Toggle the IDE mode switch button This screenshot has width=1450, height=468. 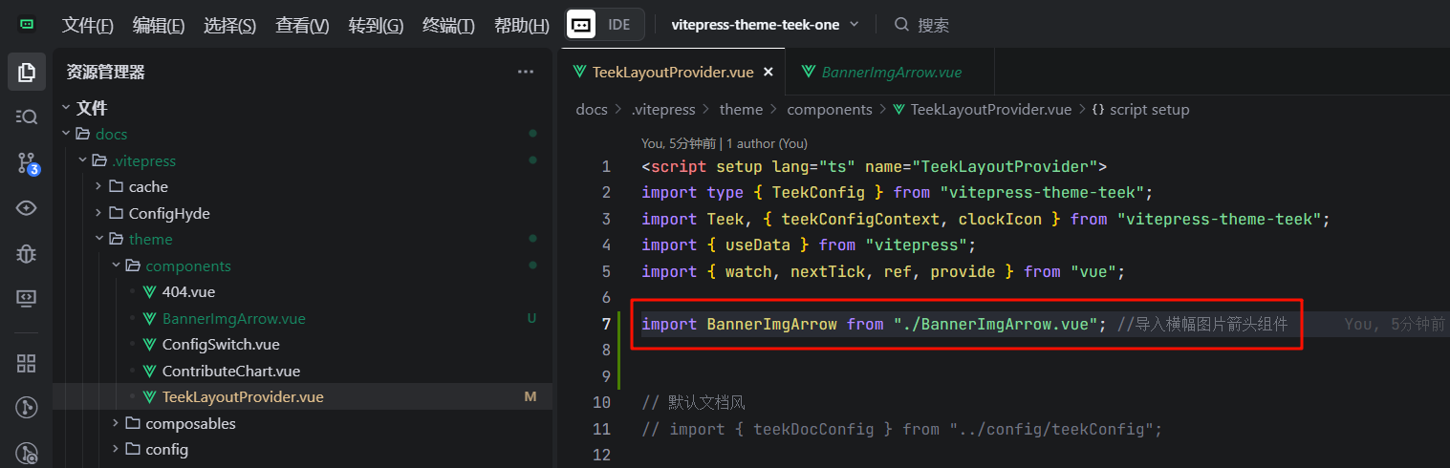click(x=605, y=25)
